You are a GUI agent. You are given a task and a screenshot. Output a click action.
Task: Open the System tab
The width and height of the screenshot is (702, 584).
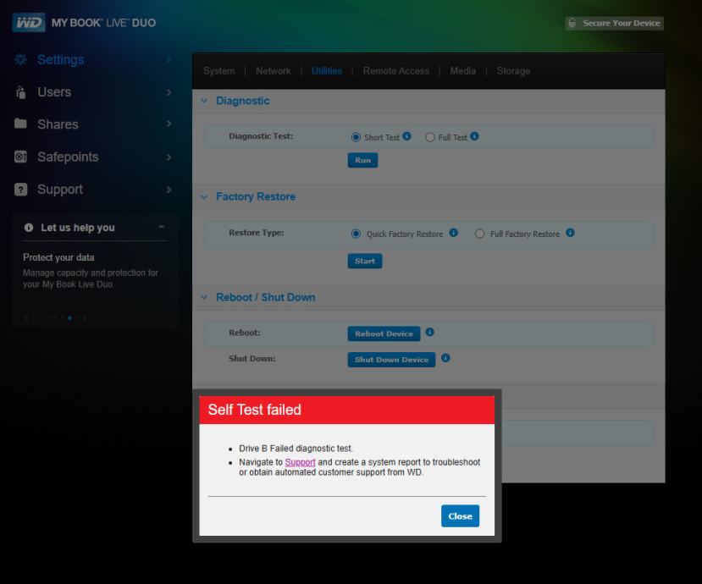(x=219, y=71)
